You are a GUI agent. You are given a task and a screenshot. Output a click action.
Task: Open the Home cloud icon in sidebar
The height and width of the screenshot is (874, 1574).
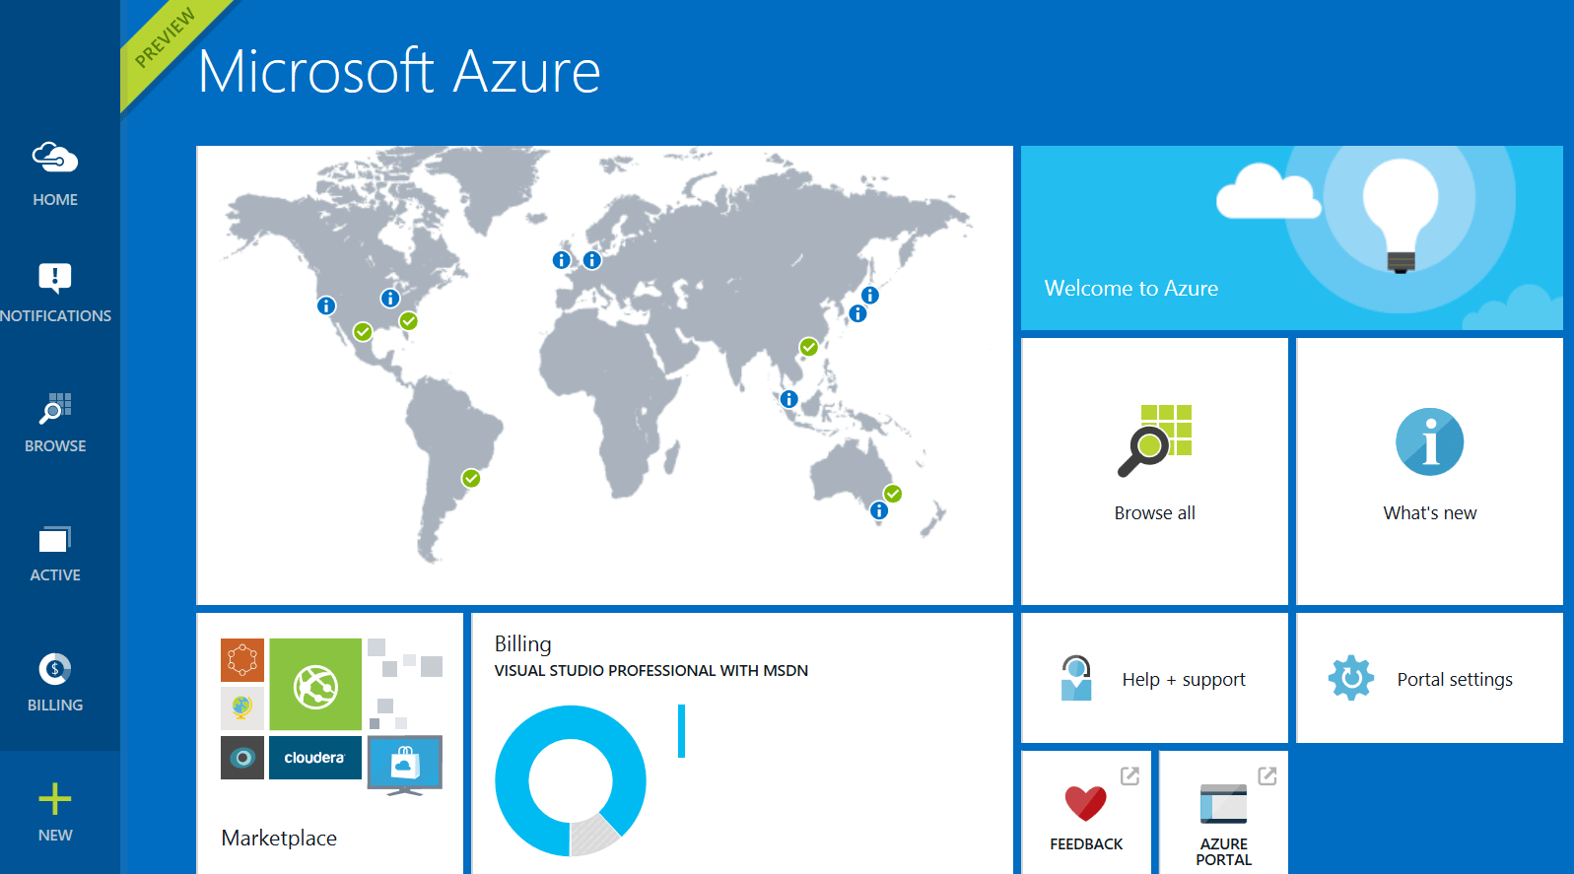point(55,157)
